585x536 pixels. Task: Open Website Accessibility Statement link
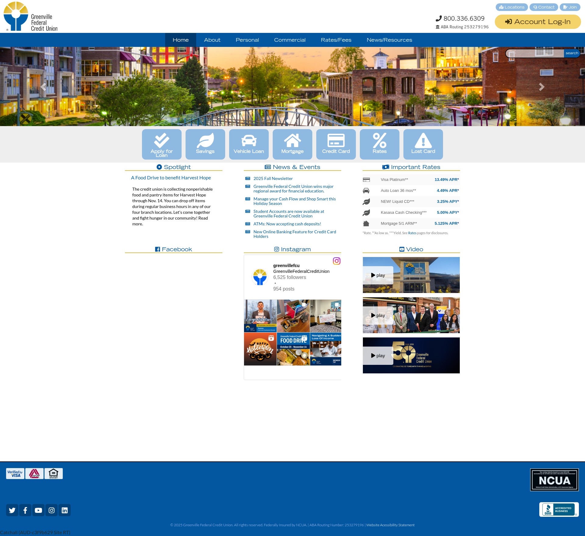tap(390, 525)
